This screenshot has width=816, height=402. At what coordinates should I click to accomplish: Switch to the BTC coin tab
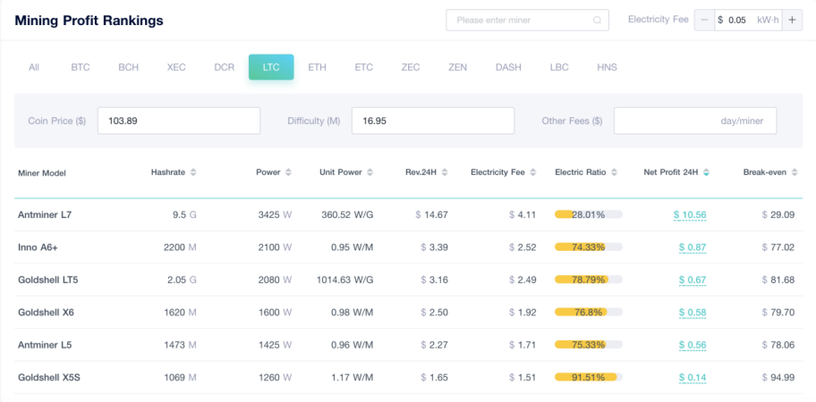[x=81, y=67]
